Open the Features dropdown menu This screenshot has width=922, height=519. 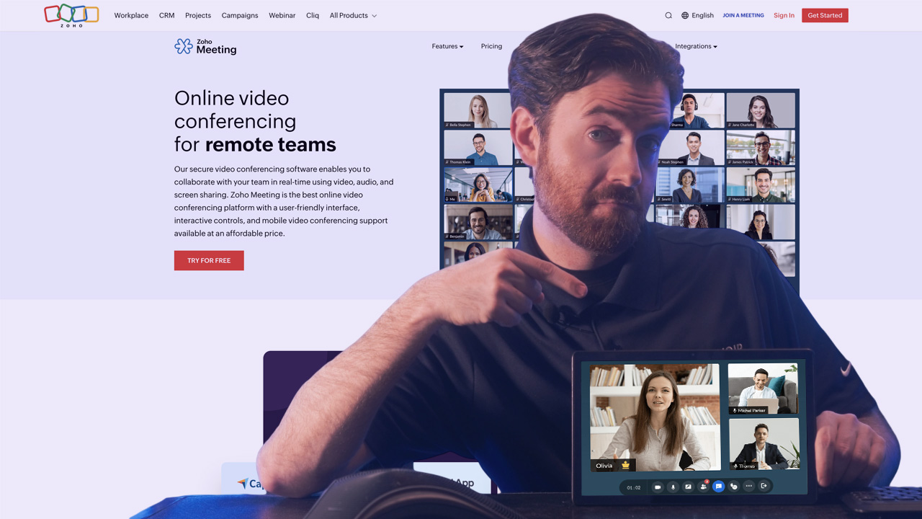pyautogui.click(x=447, y=46)
